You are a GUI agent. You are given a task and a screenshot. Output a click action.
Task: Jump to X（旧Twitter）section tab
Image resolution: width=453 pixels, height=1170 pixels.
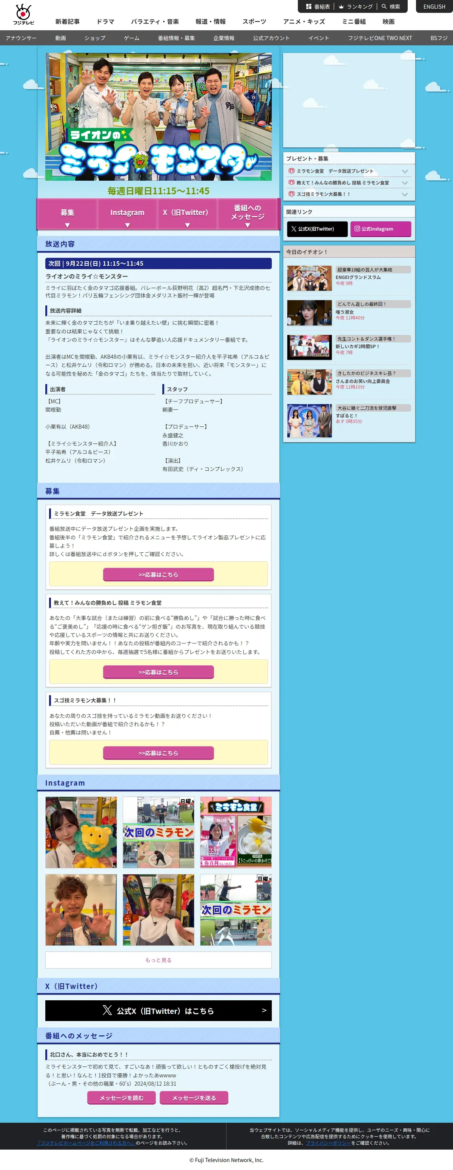187,214
